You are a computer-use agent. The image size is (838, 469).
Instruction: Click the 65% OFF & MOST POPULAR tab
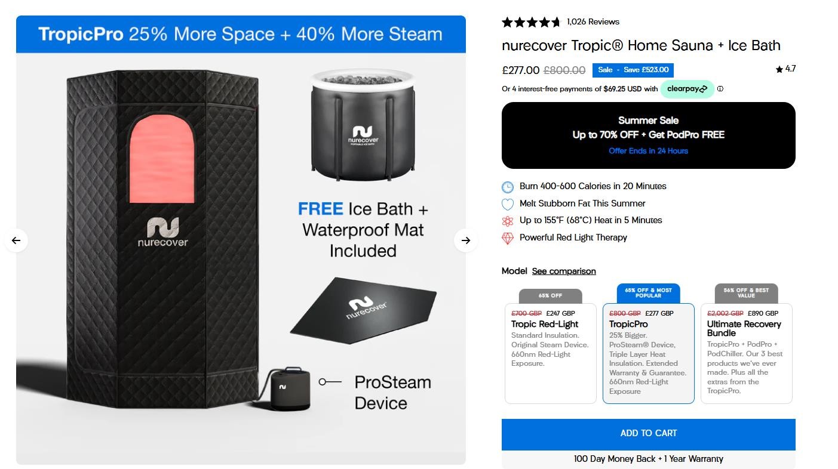pyautogui.click(x=649, y=293)
